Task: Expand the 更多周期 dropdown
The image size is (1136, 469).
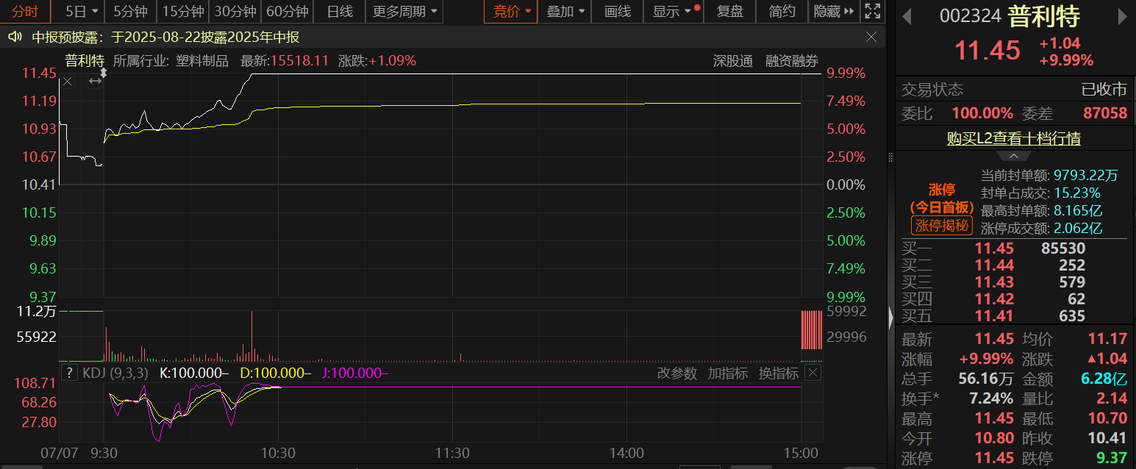Action: [x=404, y=11]
